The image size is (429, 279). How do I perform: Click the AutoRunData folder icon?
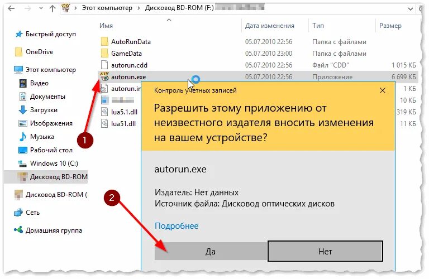point(104,41)
